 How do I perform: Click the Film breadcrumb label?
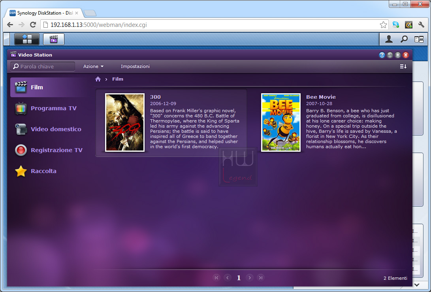[x=118, y=79]
